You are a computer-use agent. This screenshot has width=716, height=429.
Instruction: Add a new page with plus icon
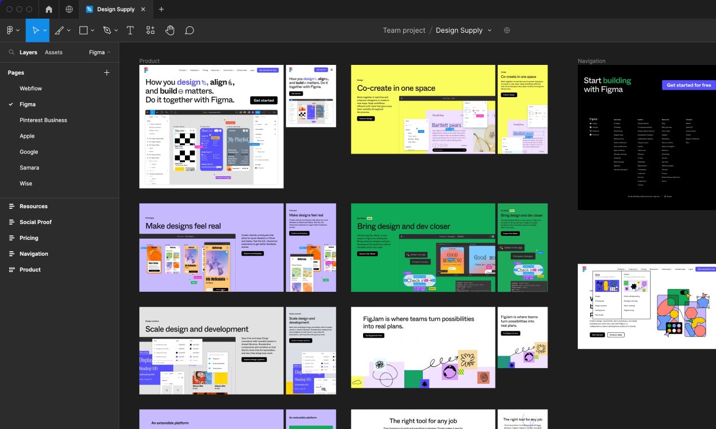coord(107,72)
